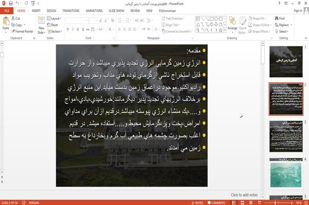309x205 pixels.
Task: Switch to Slide Sorter view
Action: pos(242,202)
